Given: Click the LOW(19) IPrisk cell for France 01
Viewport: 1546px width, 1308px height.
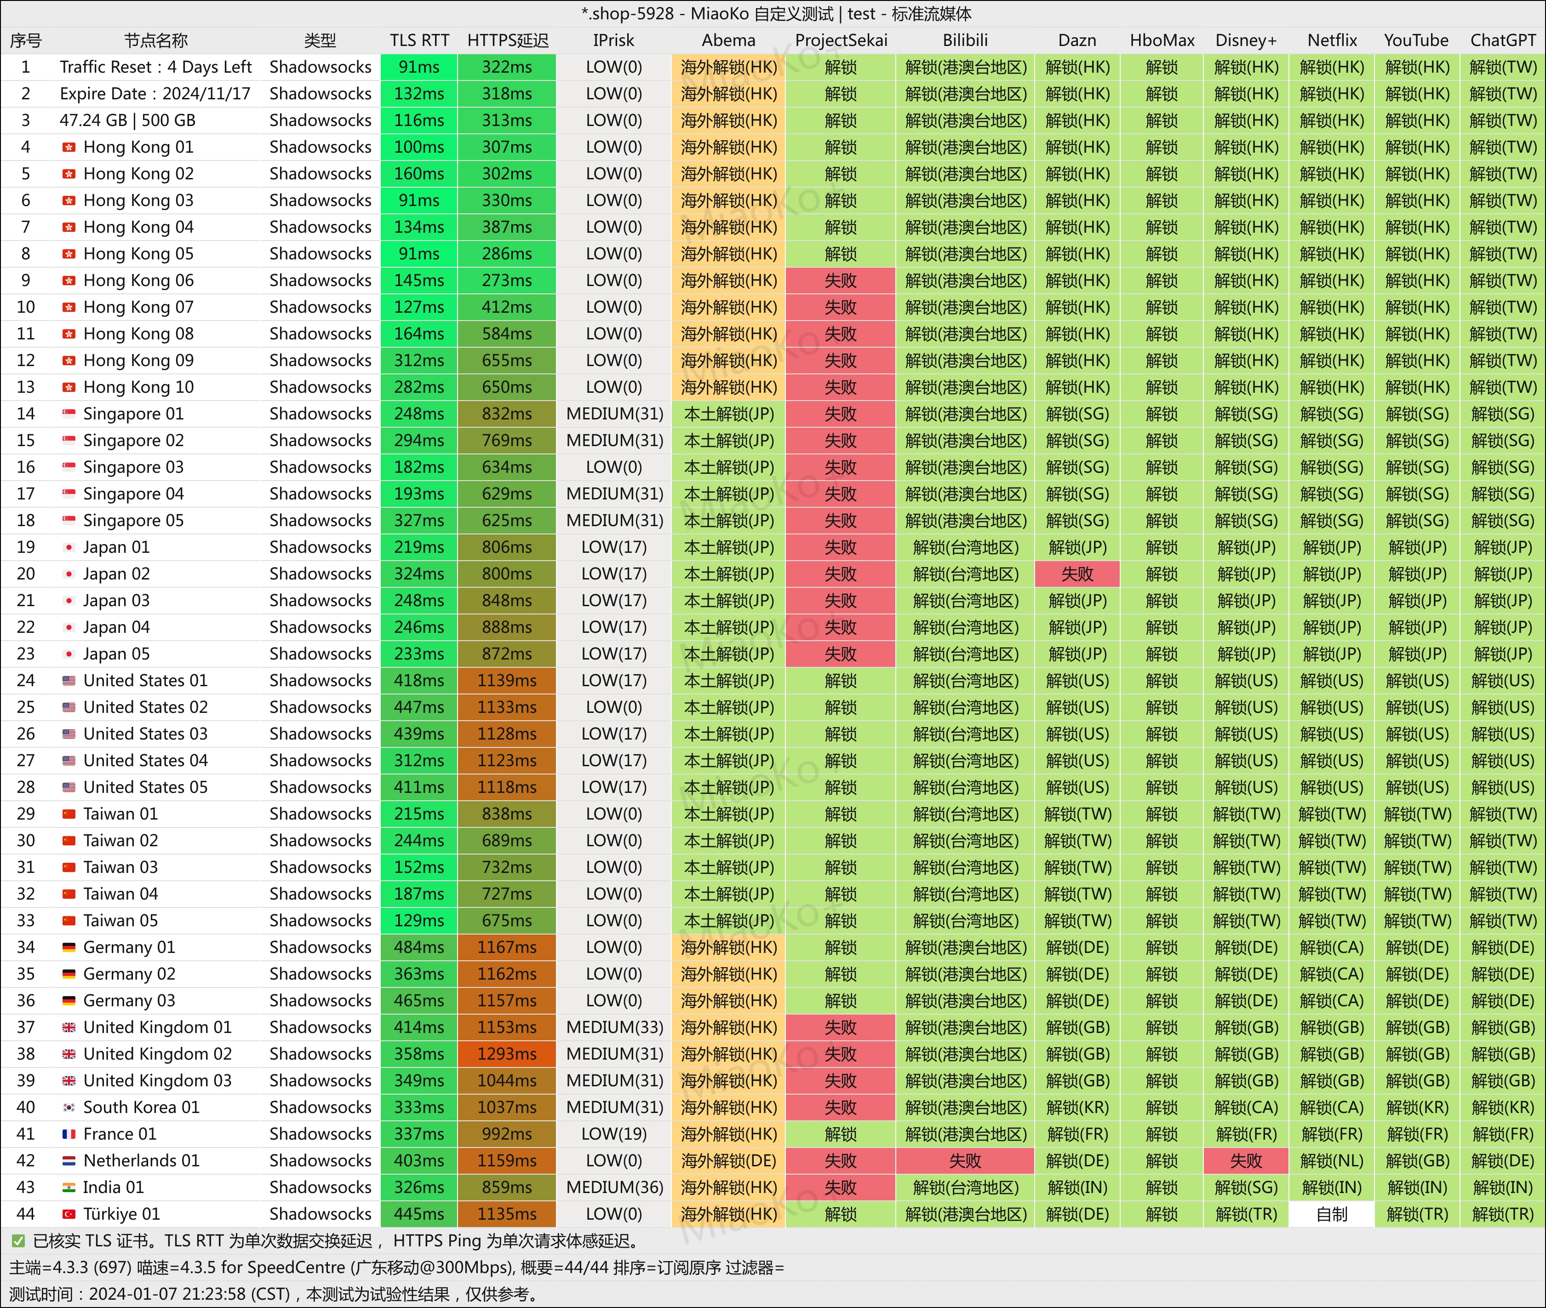Looking at the screenshot, I should pyautogui.click(x=614, y=1135).
